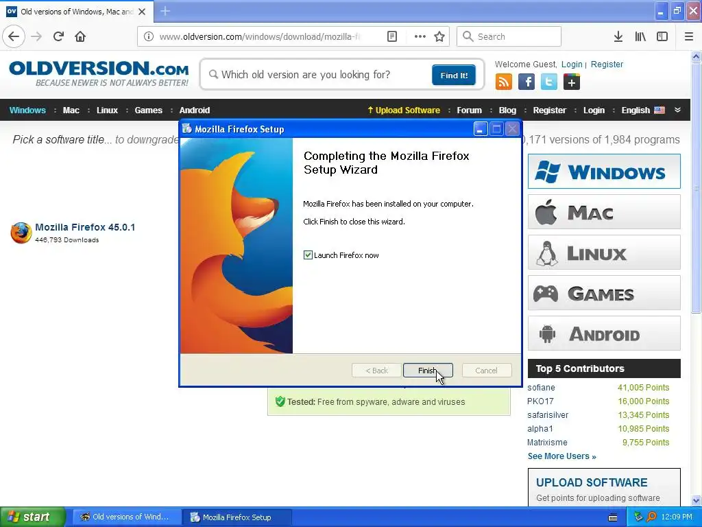Open the Linux navigation menu item
702x527 pixels.
click(107, 110)
